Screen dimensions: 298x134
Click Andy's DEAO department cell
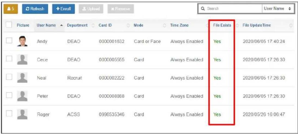(74, 41)
